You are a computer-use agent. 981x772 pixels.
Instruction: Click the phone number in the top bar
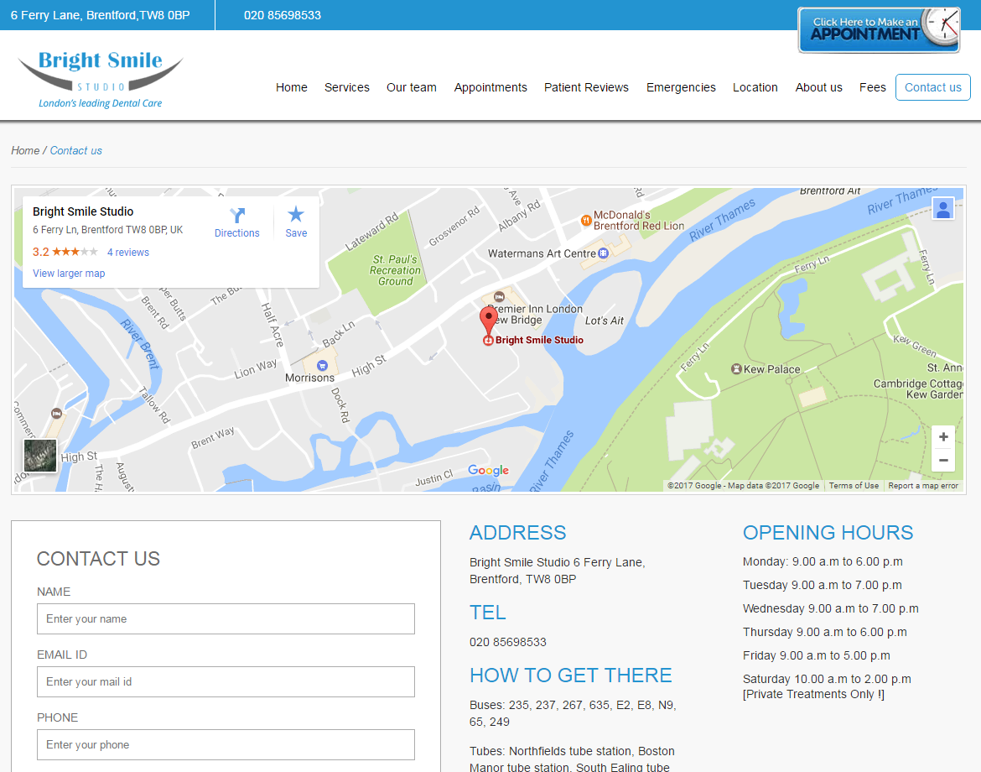coord(283,15)
